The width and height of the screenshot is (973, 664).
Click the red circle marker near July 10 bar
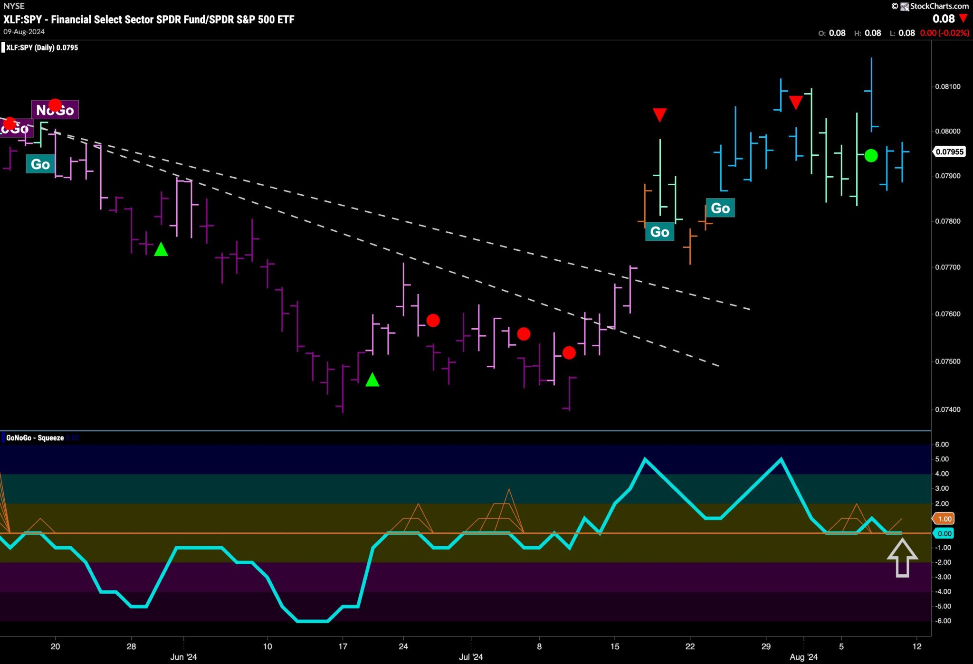point(569,352)
